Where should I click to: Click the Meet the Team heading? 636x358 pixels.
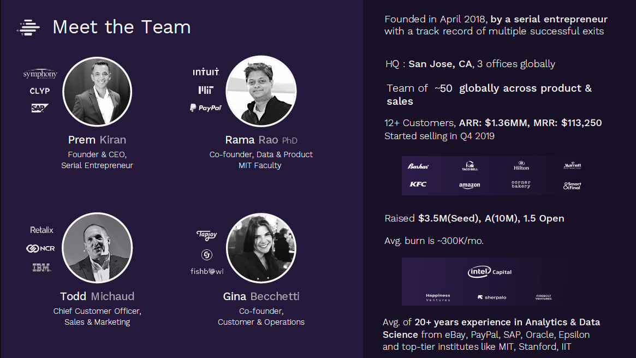pos(122,27)
